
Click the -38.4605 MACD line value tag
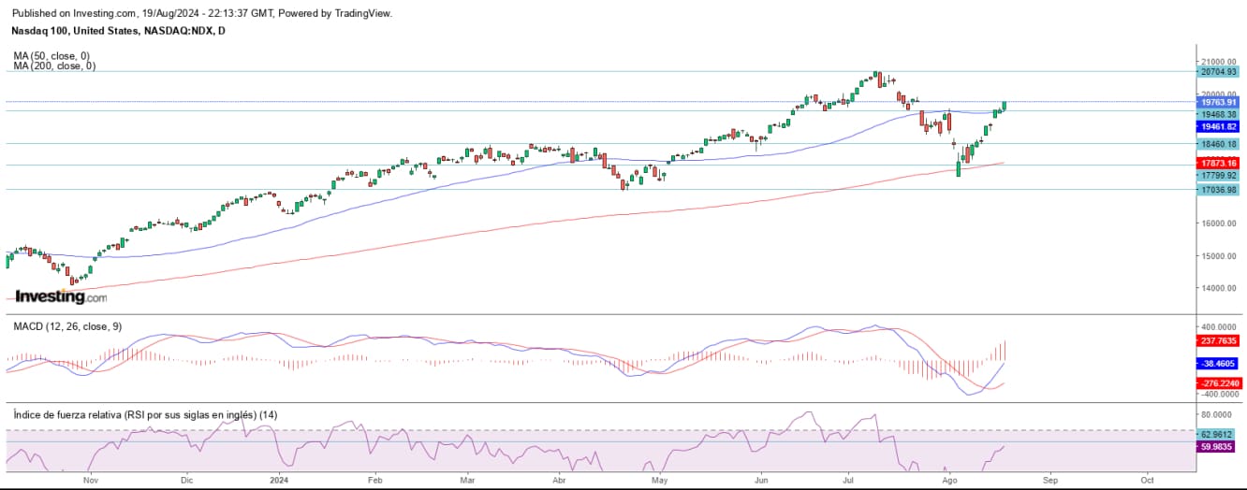click(x=1219, y=362)
